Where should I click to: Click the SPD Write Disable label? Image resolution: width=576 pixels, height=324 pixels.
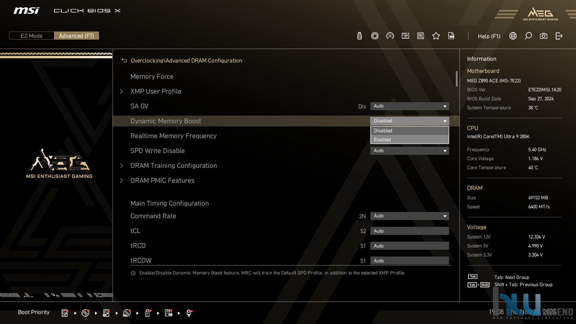click(157, 151)
